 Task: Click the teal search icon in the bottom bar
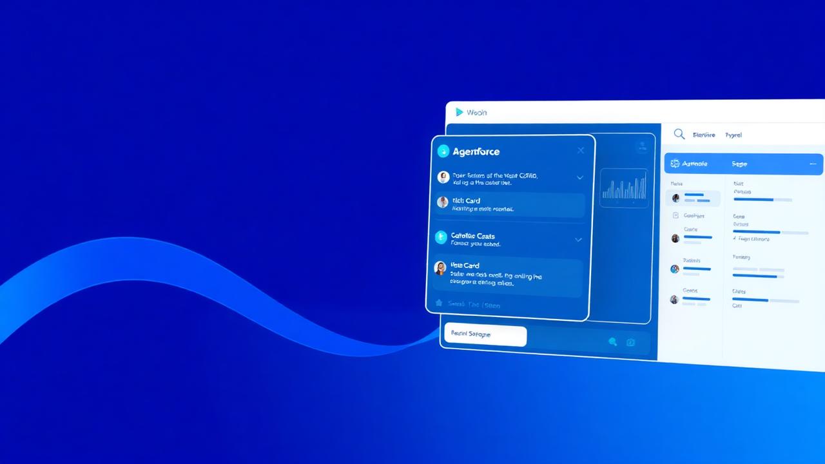(612, 342)
